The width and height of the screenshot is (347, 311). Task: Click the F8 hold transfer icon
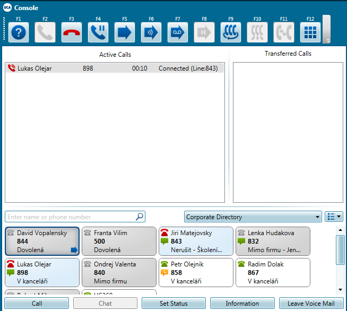click(x=204, y=32)
